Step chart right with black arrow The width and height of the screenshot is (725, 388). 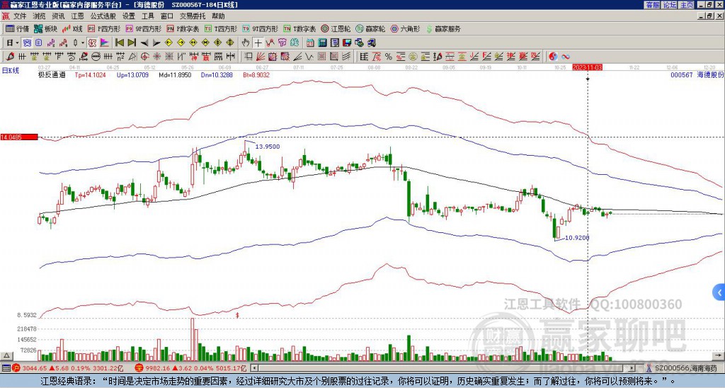coord(156,43)
